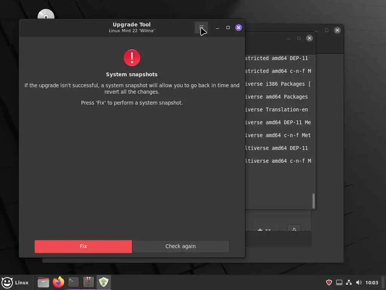
Task: Maximize the rearmost background window
Action: (x=327, y=30)
